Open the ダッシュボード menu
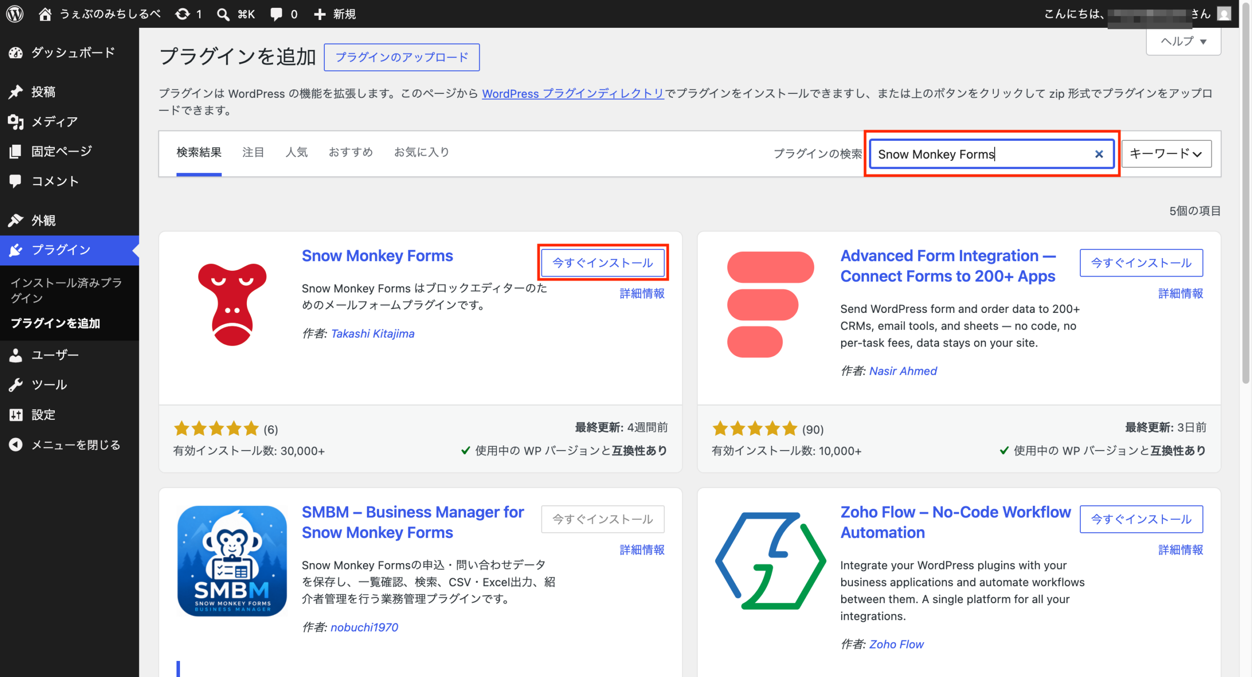Screen dimensions: 1252x677 pos(69,53)
